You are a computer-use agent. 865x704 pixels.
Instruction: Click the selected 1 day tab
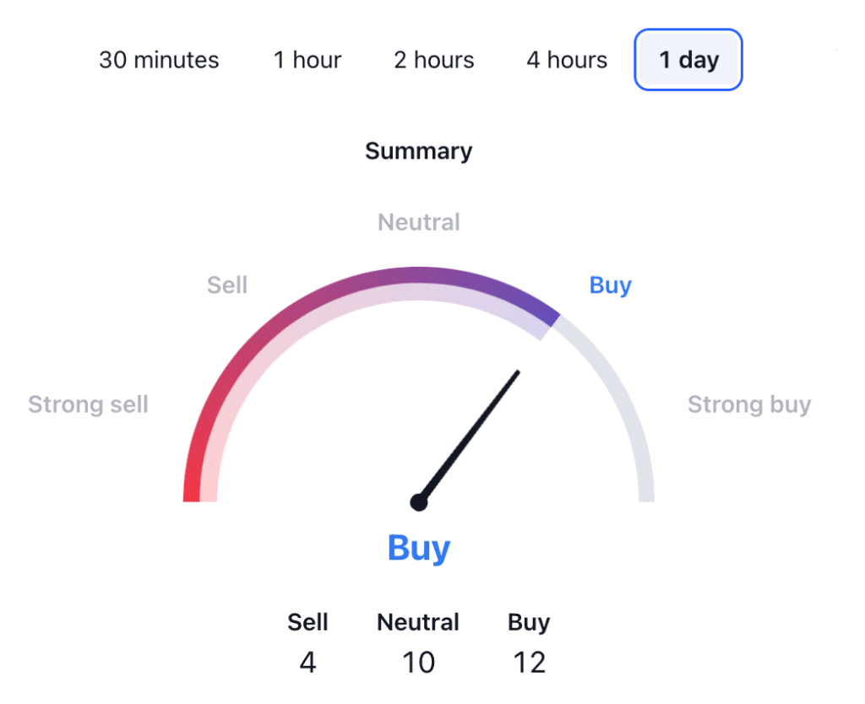688,60
